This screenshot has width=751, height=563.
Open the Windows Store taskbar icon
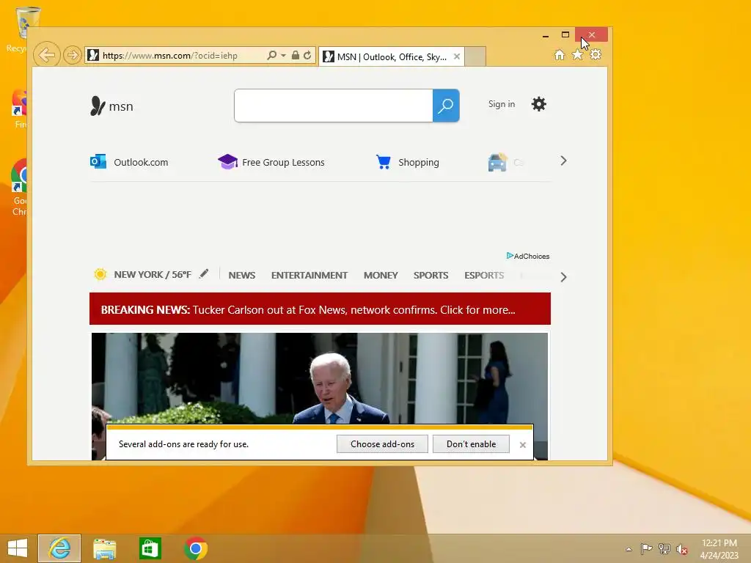[150, 548]
